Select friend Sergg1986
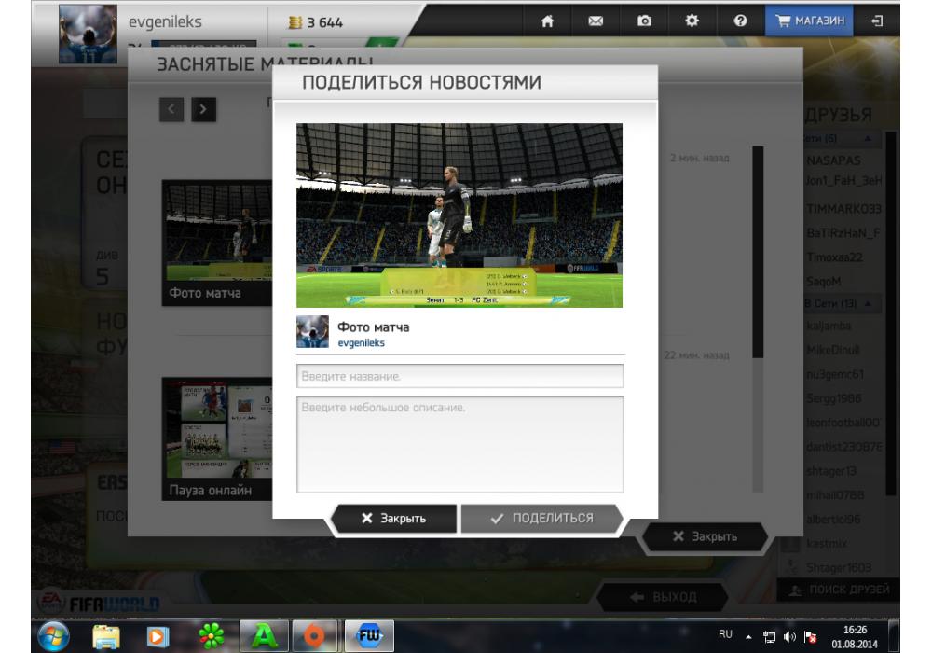932x653 pixels. pyautogui.click(x=833, y=398)
